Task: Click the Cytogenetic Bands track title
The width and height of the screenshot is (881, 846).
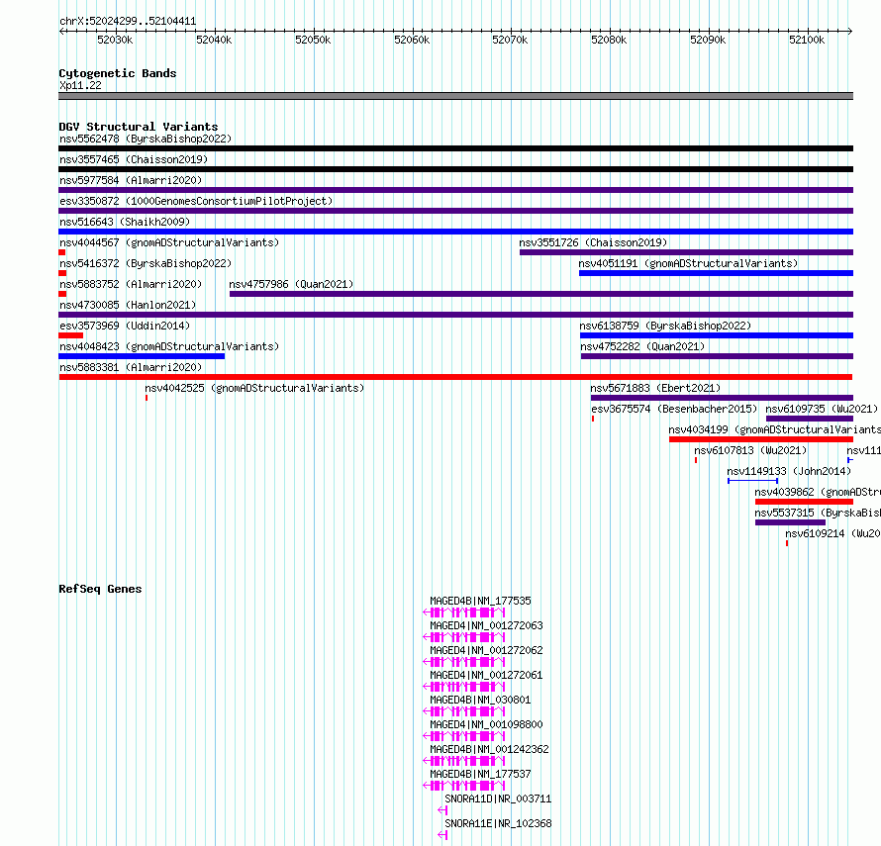Action: 118,73
